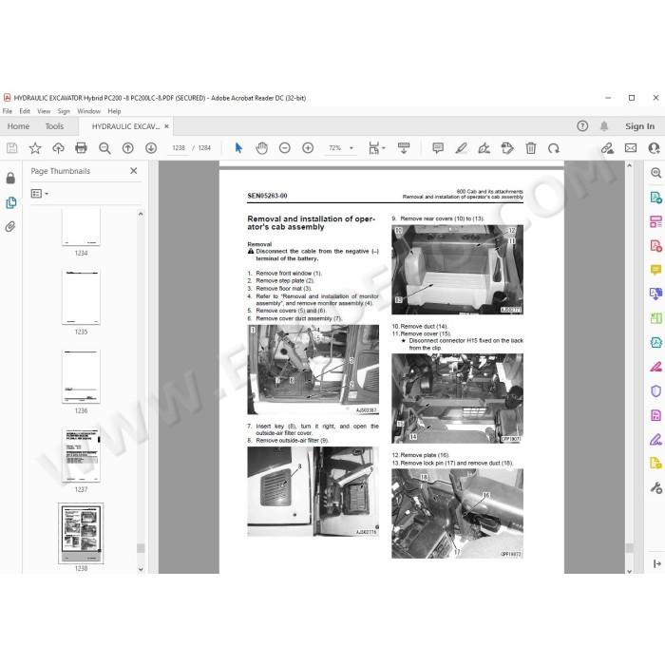Open Find text magnifier icon
The width and height of the screenshot is (665, 665).
click(x=104, y=148)
